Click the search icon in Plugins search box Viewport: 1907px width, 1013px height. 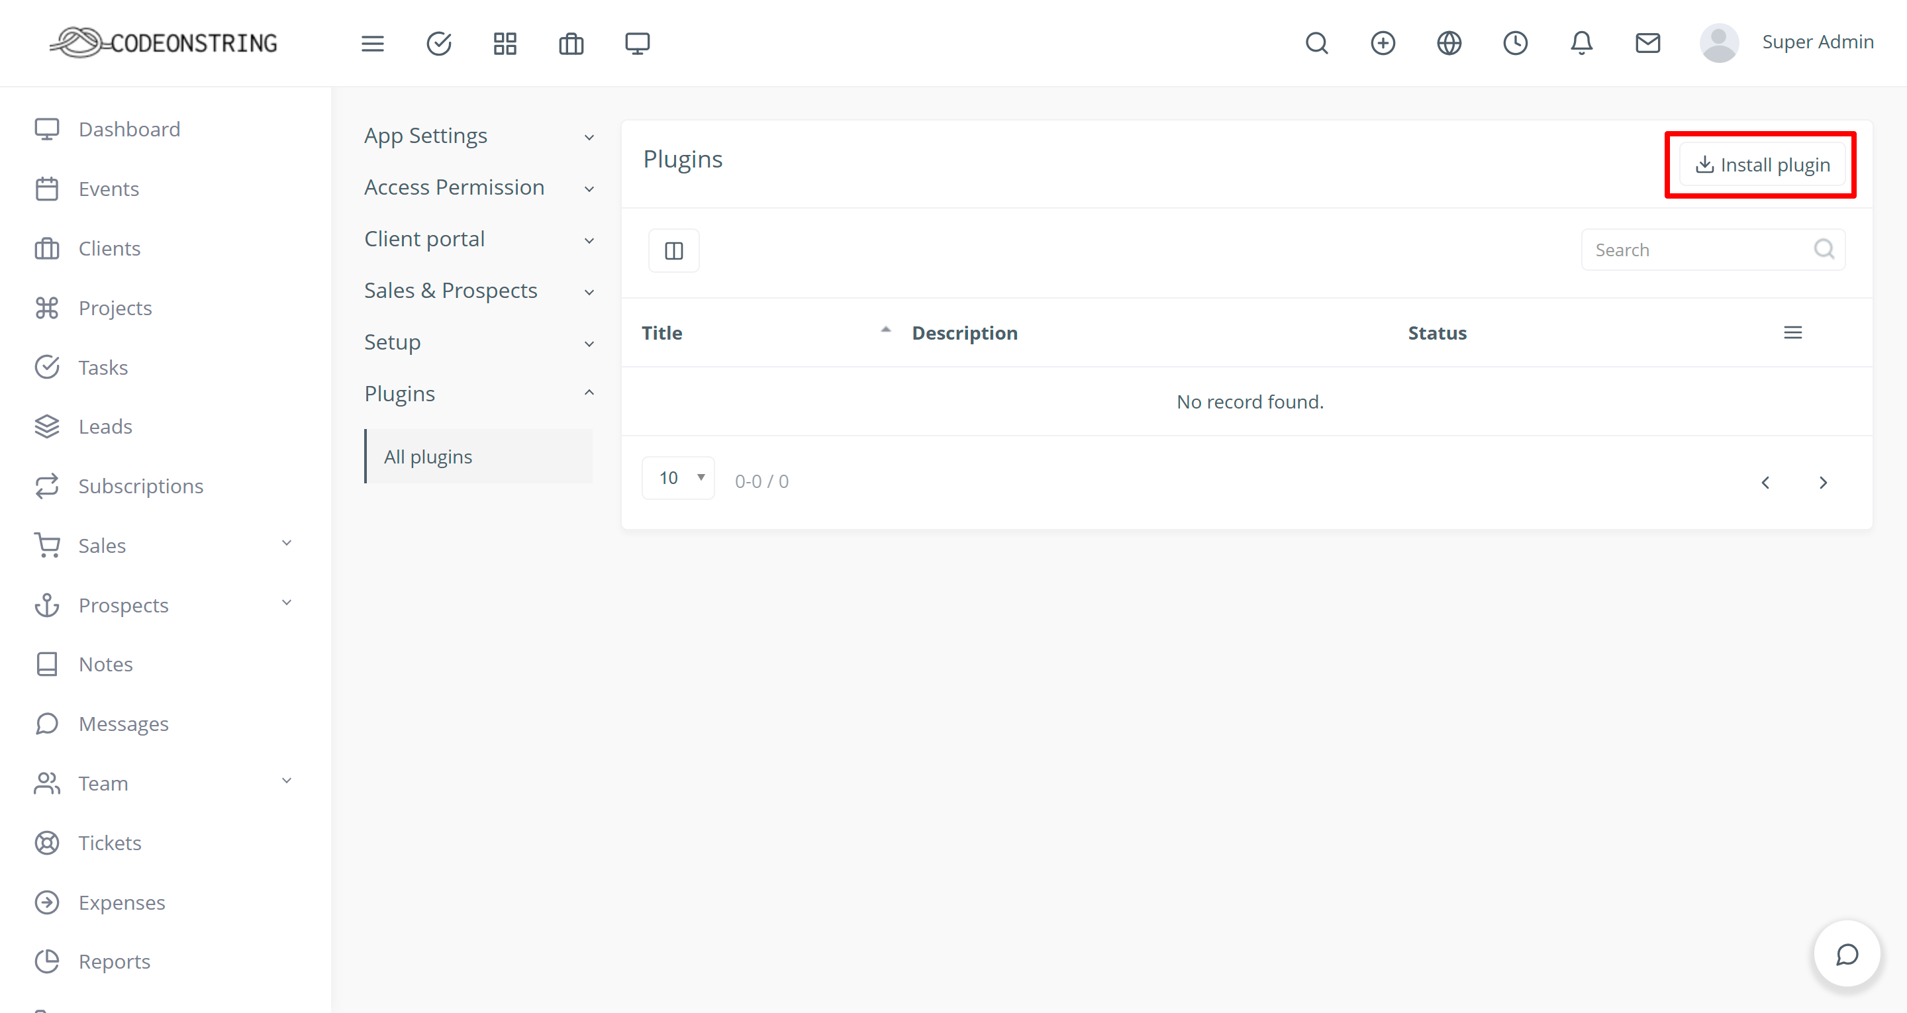tap(1824, 250)
